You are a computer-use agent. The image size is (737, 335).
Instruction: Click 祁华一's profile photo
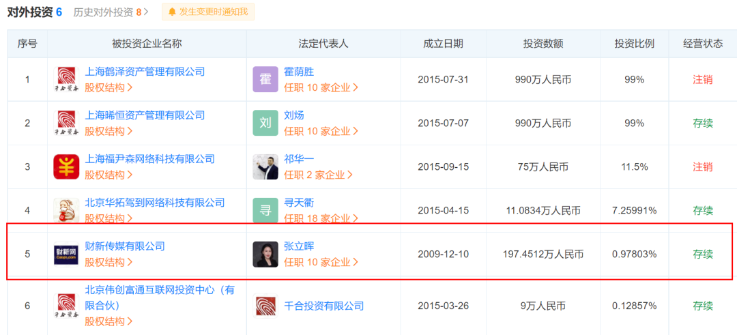click(x=265, y=166)
